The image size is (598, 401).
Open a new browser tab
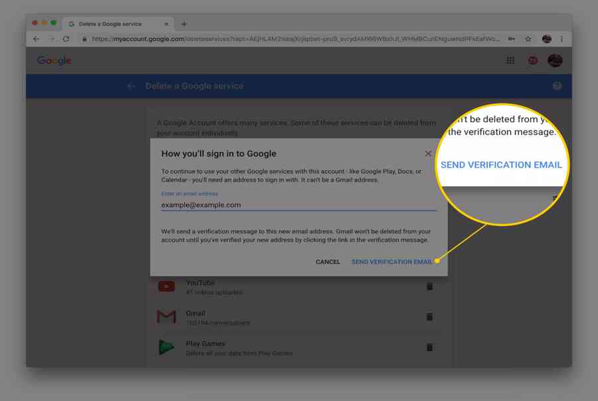184,24
